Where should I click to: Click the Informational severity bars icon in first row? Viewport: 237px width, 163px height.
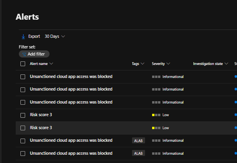(156, 77)
